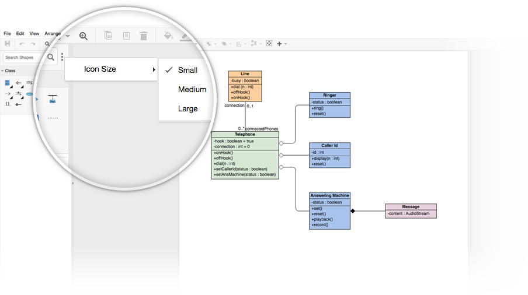Click the Save disk icon in the toolbar

click(8, 44)
